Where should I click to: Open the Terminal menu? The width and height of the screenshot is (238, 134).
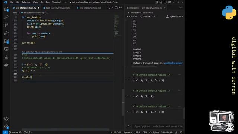click(56, 3)
